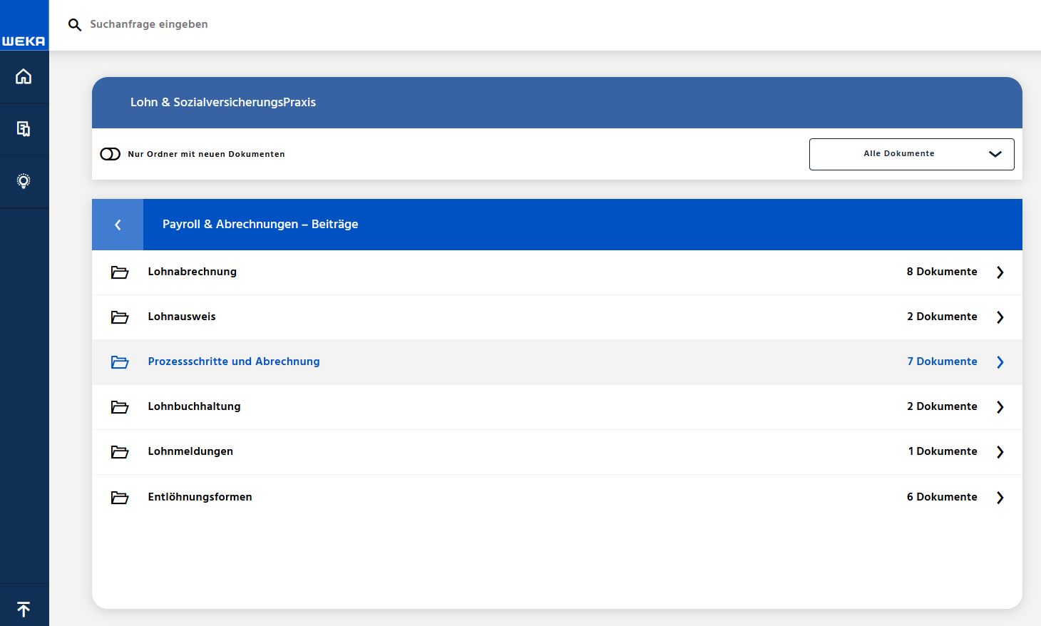This screenshot has height=626, width=1041.
Task: Click the 6 Dokumente count link
Action: click(941, 497)
